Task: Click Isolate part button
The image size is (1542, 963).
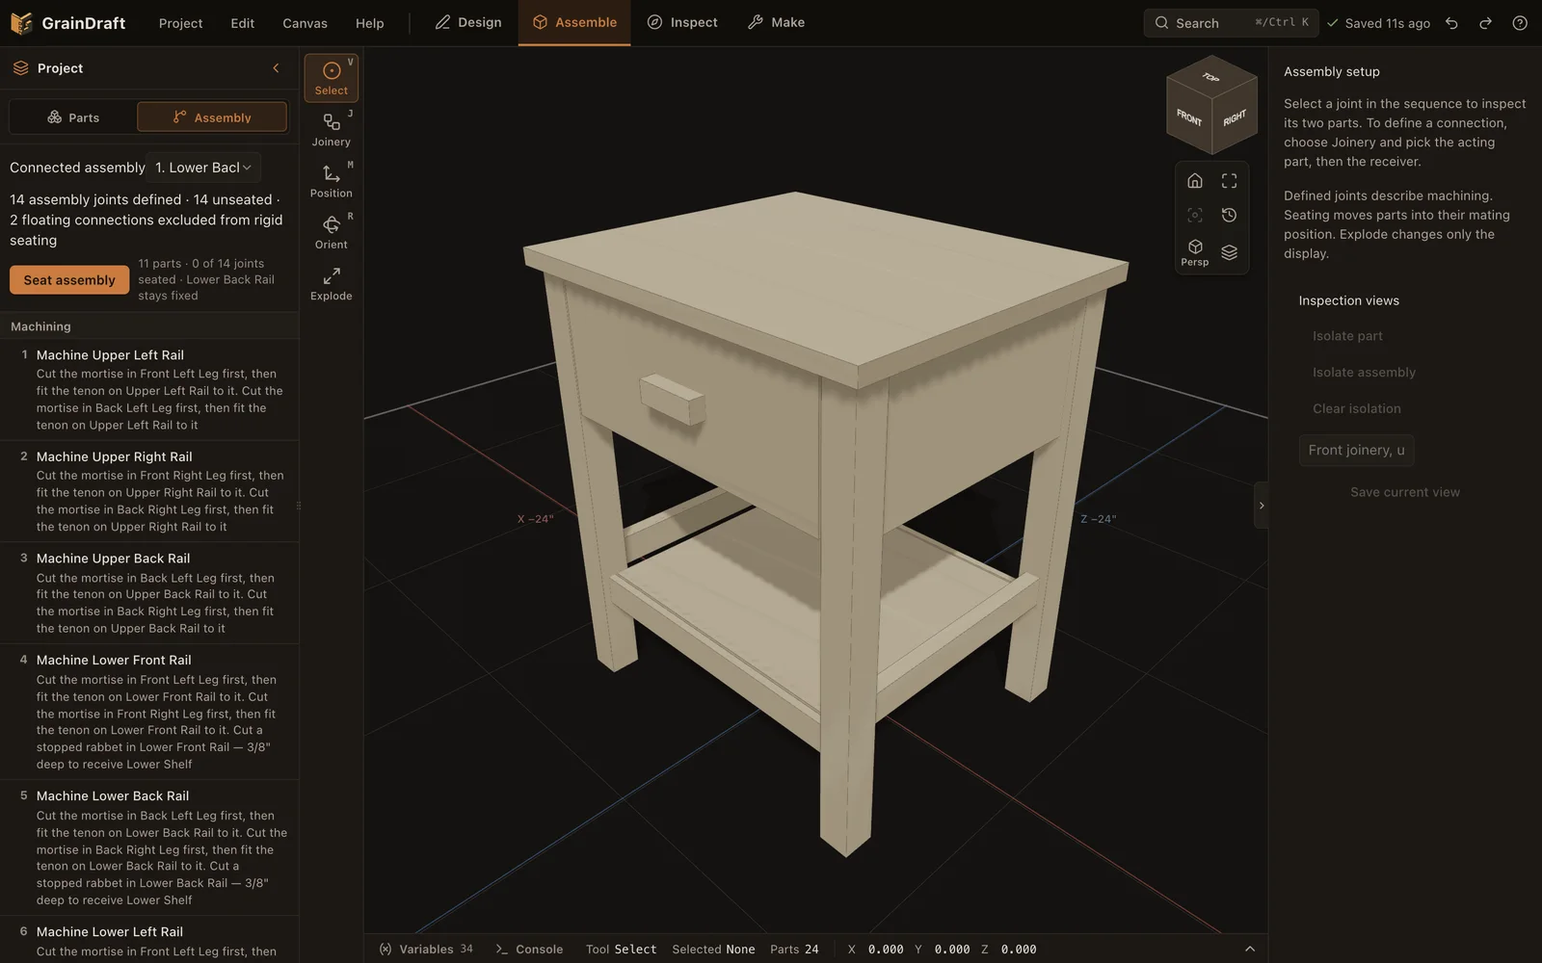Action: (x=1347, y=336)
